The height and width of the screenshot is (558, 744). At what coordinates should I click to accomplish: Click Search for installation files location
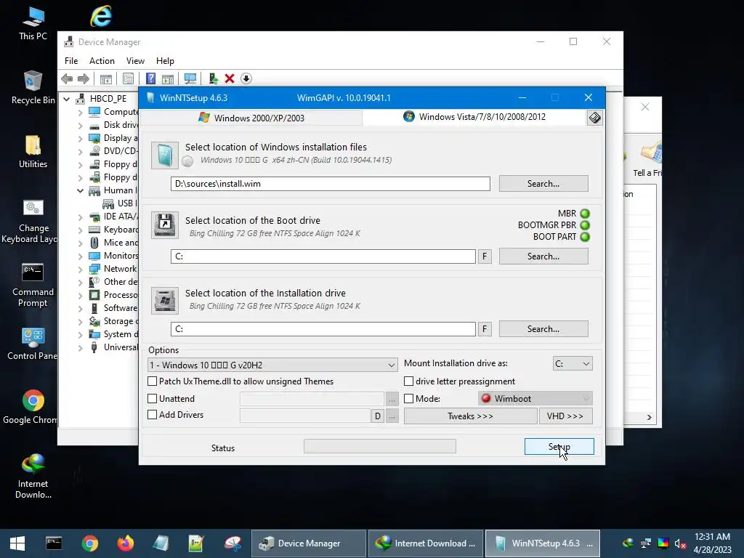[x=543, y=184]
